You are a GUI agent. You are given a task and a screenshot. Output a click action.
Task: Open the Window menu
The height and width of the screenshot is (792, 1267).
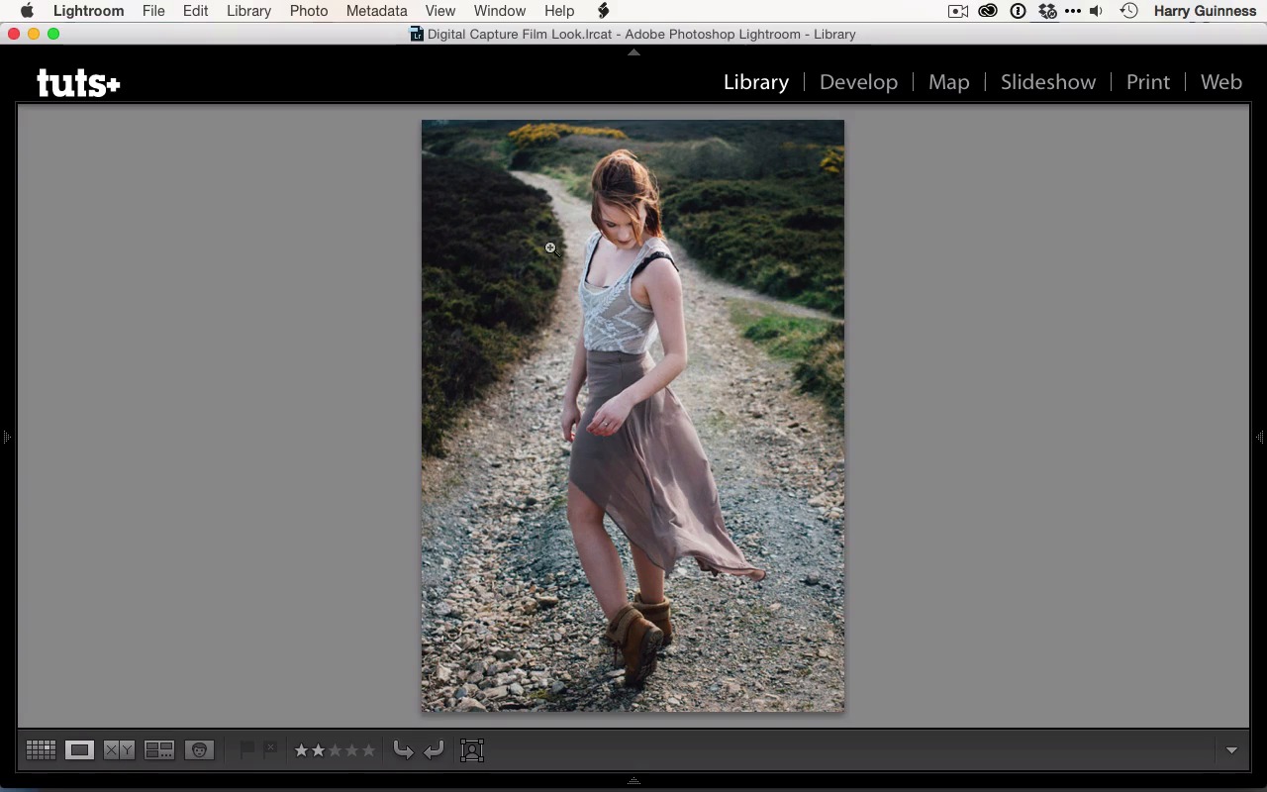500,11
